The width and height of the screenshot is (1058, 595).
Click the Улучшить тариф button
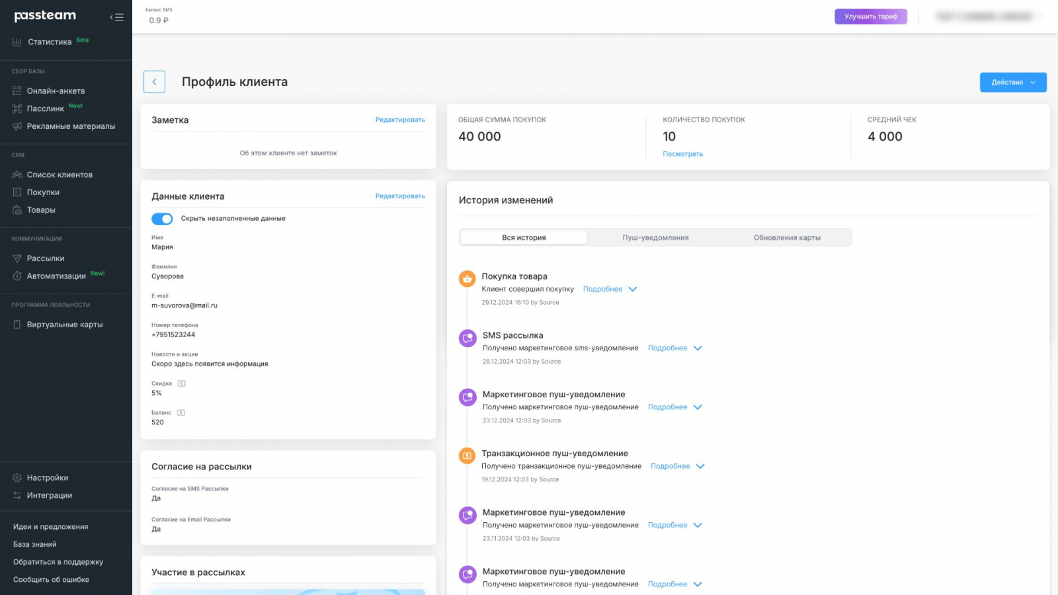[x=870, y=17]
